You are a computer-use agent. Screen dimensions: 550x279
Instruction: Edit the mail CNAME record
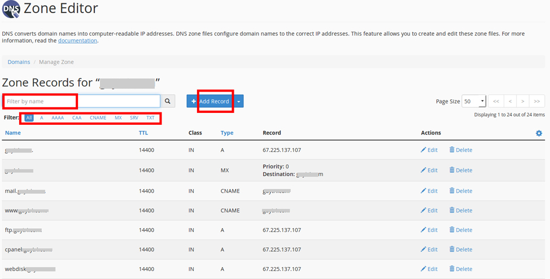(429, 191)
